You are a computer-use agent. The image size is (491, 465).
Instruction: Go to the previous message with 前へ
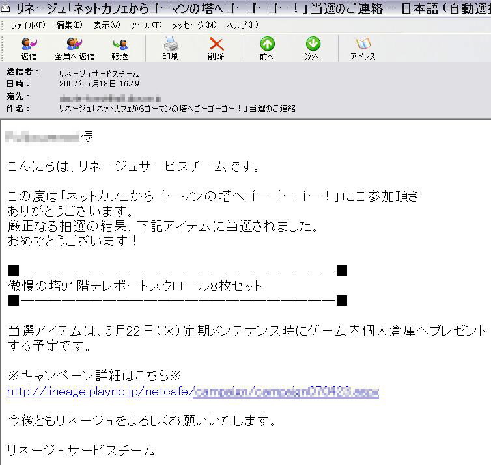[x=267, y=49]
